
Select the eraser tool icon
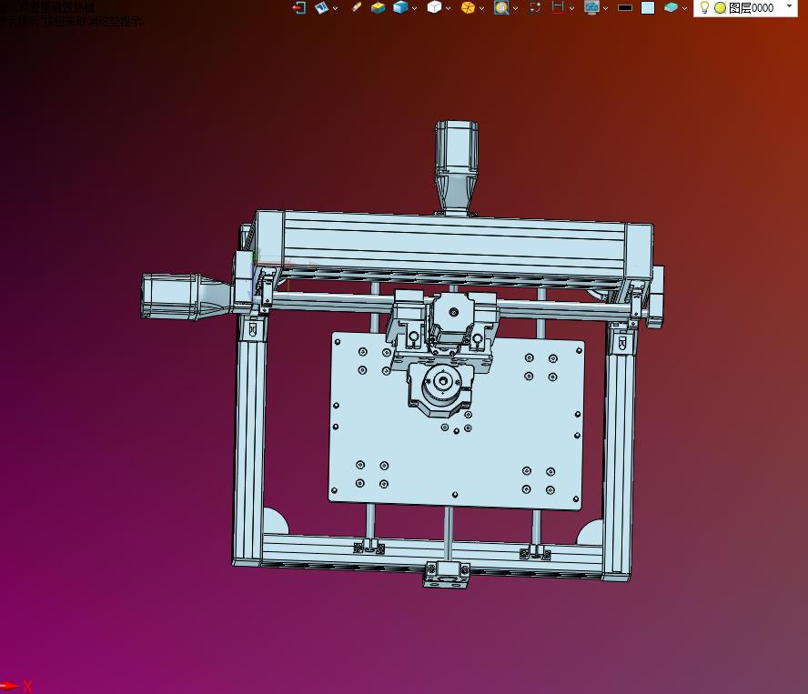pos(356,7)
